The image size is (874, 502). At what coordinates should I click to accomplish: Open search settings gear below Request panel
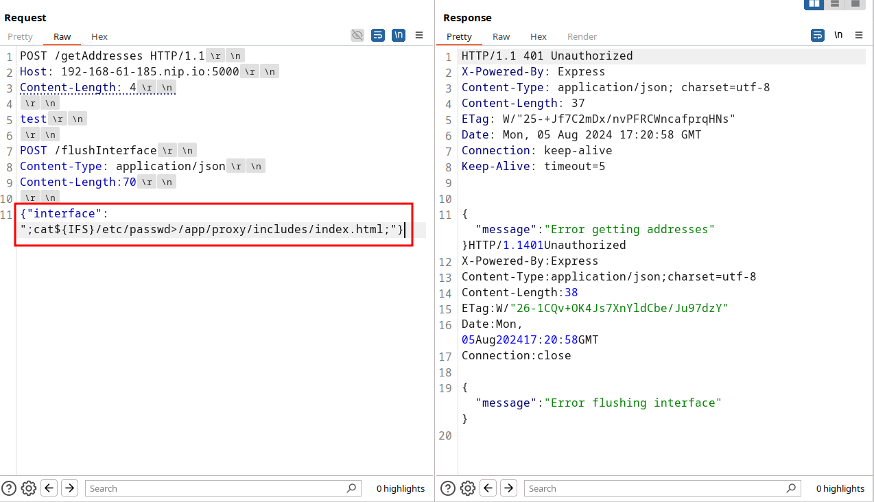pos(29,488)
